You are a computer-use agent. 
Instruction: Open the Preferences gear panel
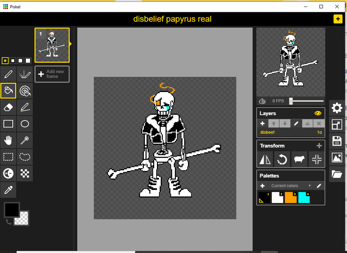337,108
